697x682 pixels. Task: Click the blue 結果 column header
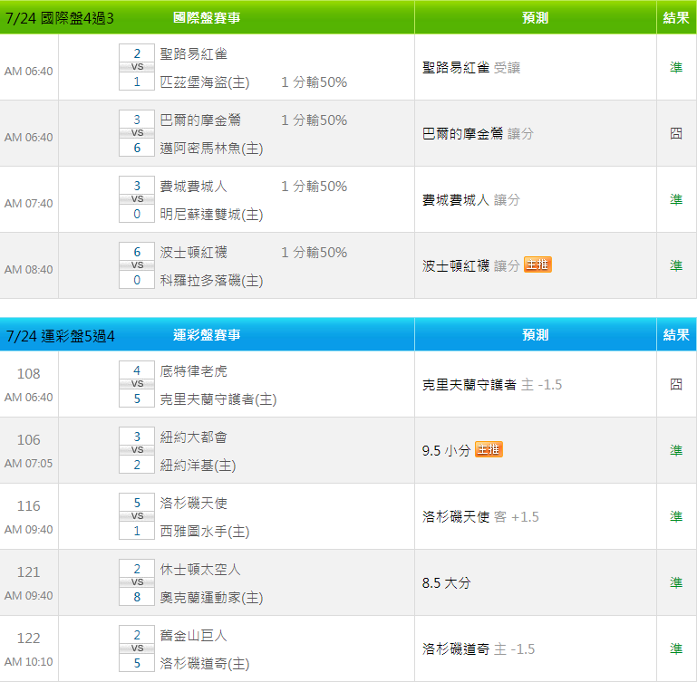coord(676,334)
